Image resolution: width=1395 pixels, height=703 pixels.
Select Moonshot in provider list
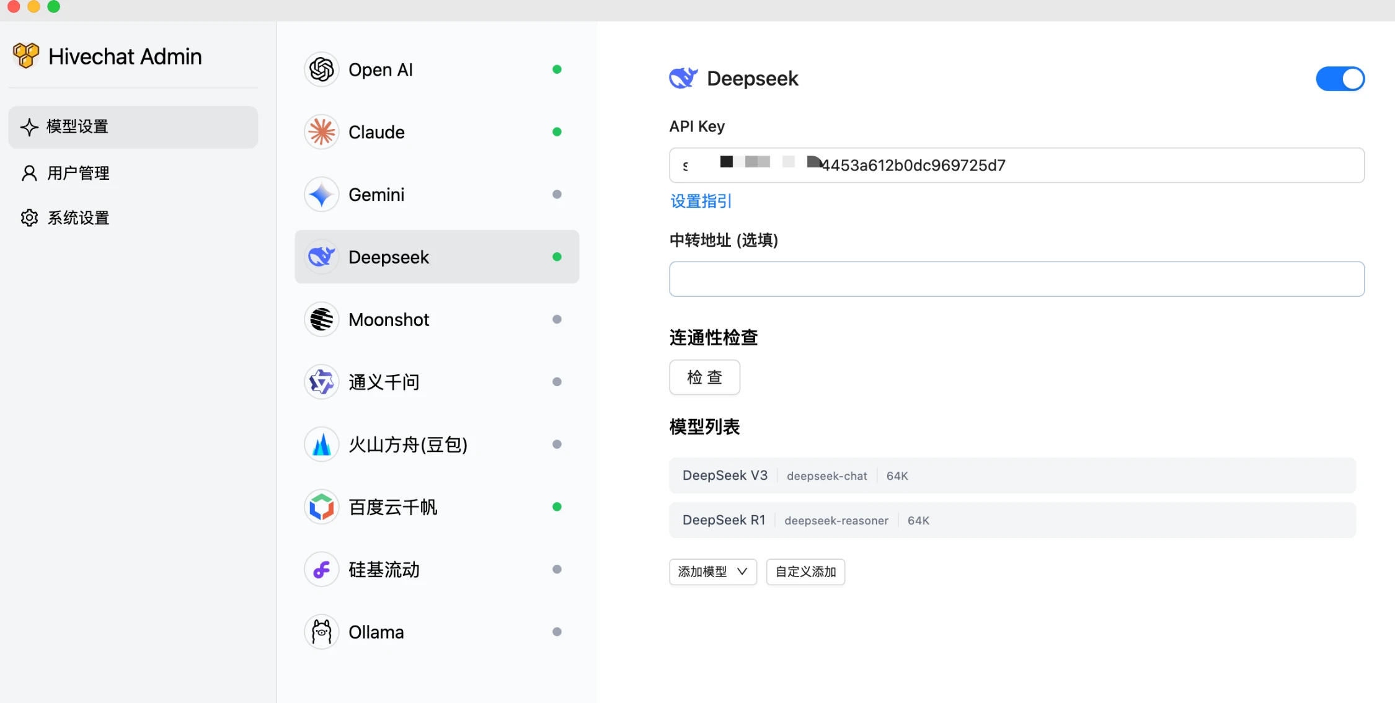[x=437, y=319]
